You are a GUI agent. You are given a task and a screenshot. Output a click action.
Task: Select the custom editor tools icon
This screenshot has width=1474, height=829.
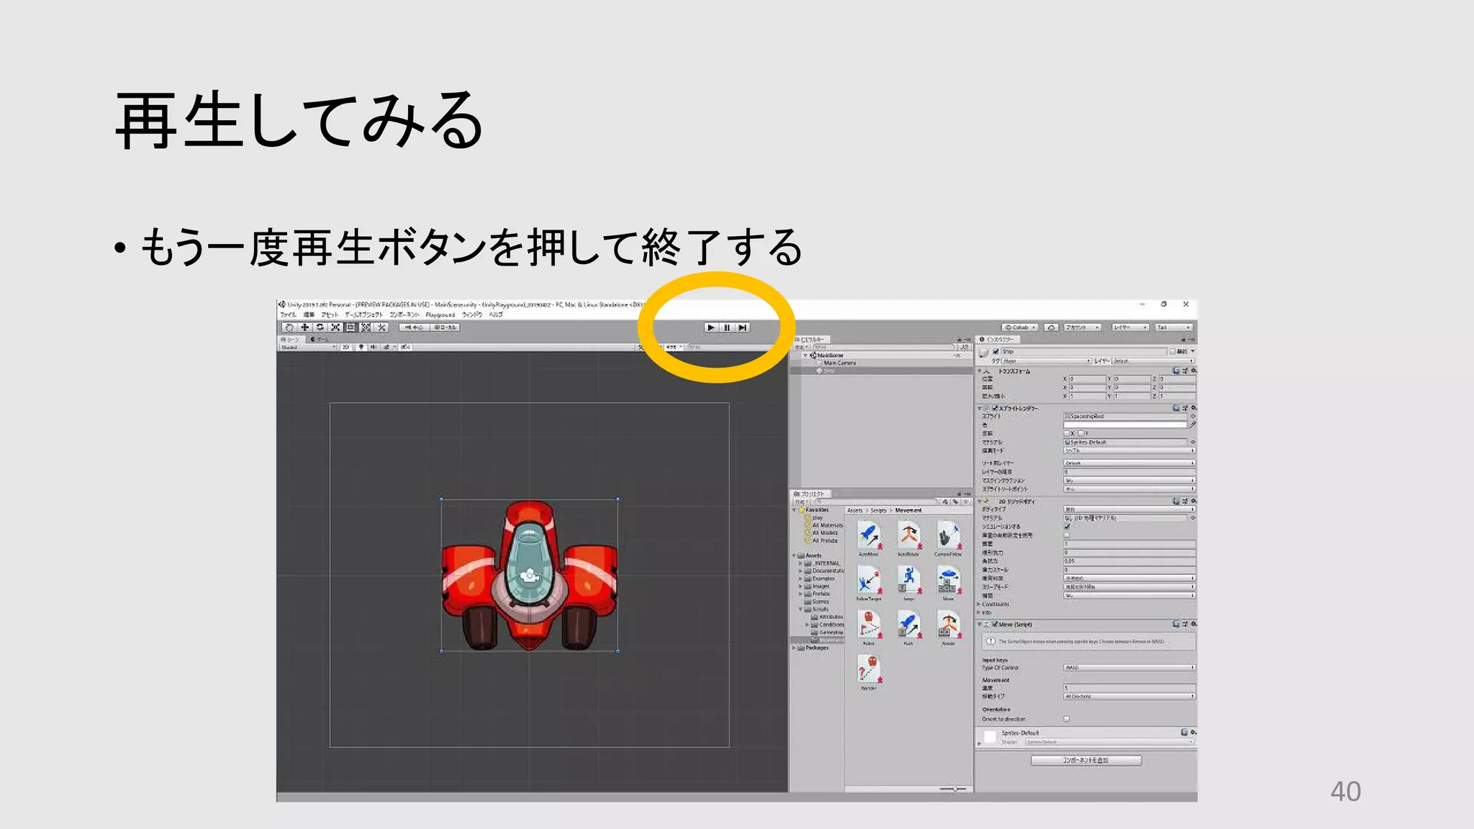(x=381, y=327)
